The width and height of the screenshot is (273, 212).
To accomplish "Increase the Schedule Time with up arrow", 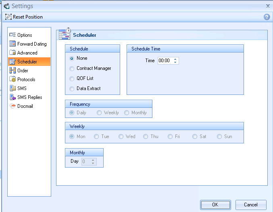I will tap(175, 59).
